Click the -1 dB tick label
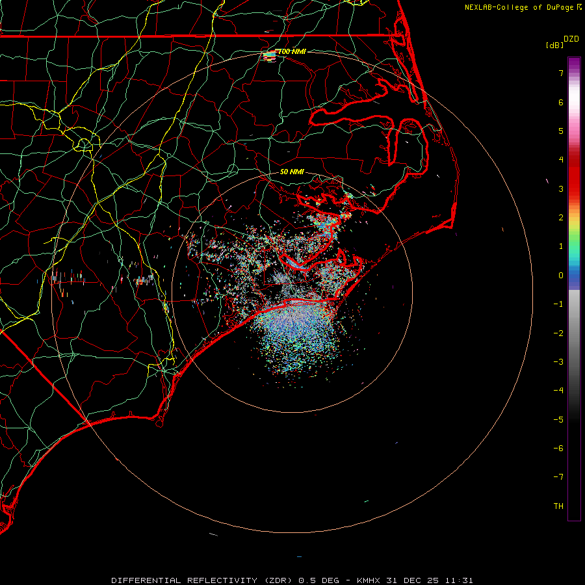The width and height of the screenshot is (585, 585). click(558, 304)
